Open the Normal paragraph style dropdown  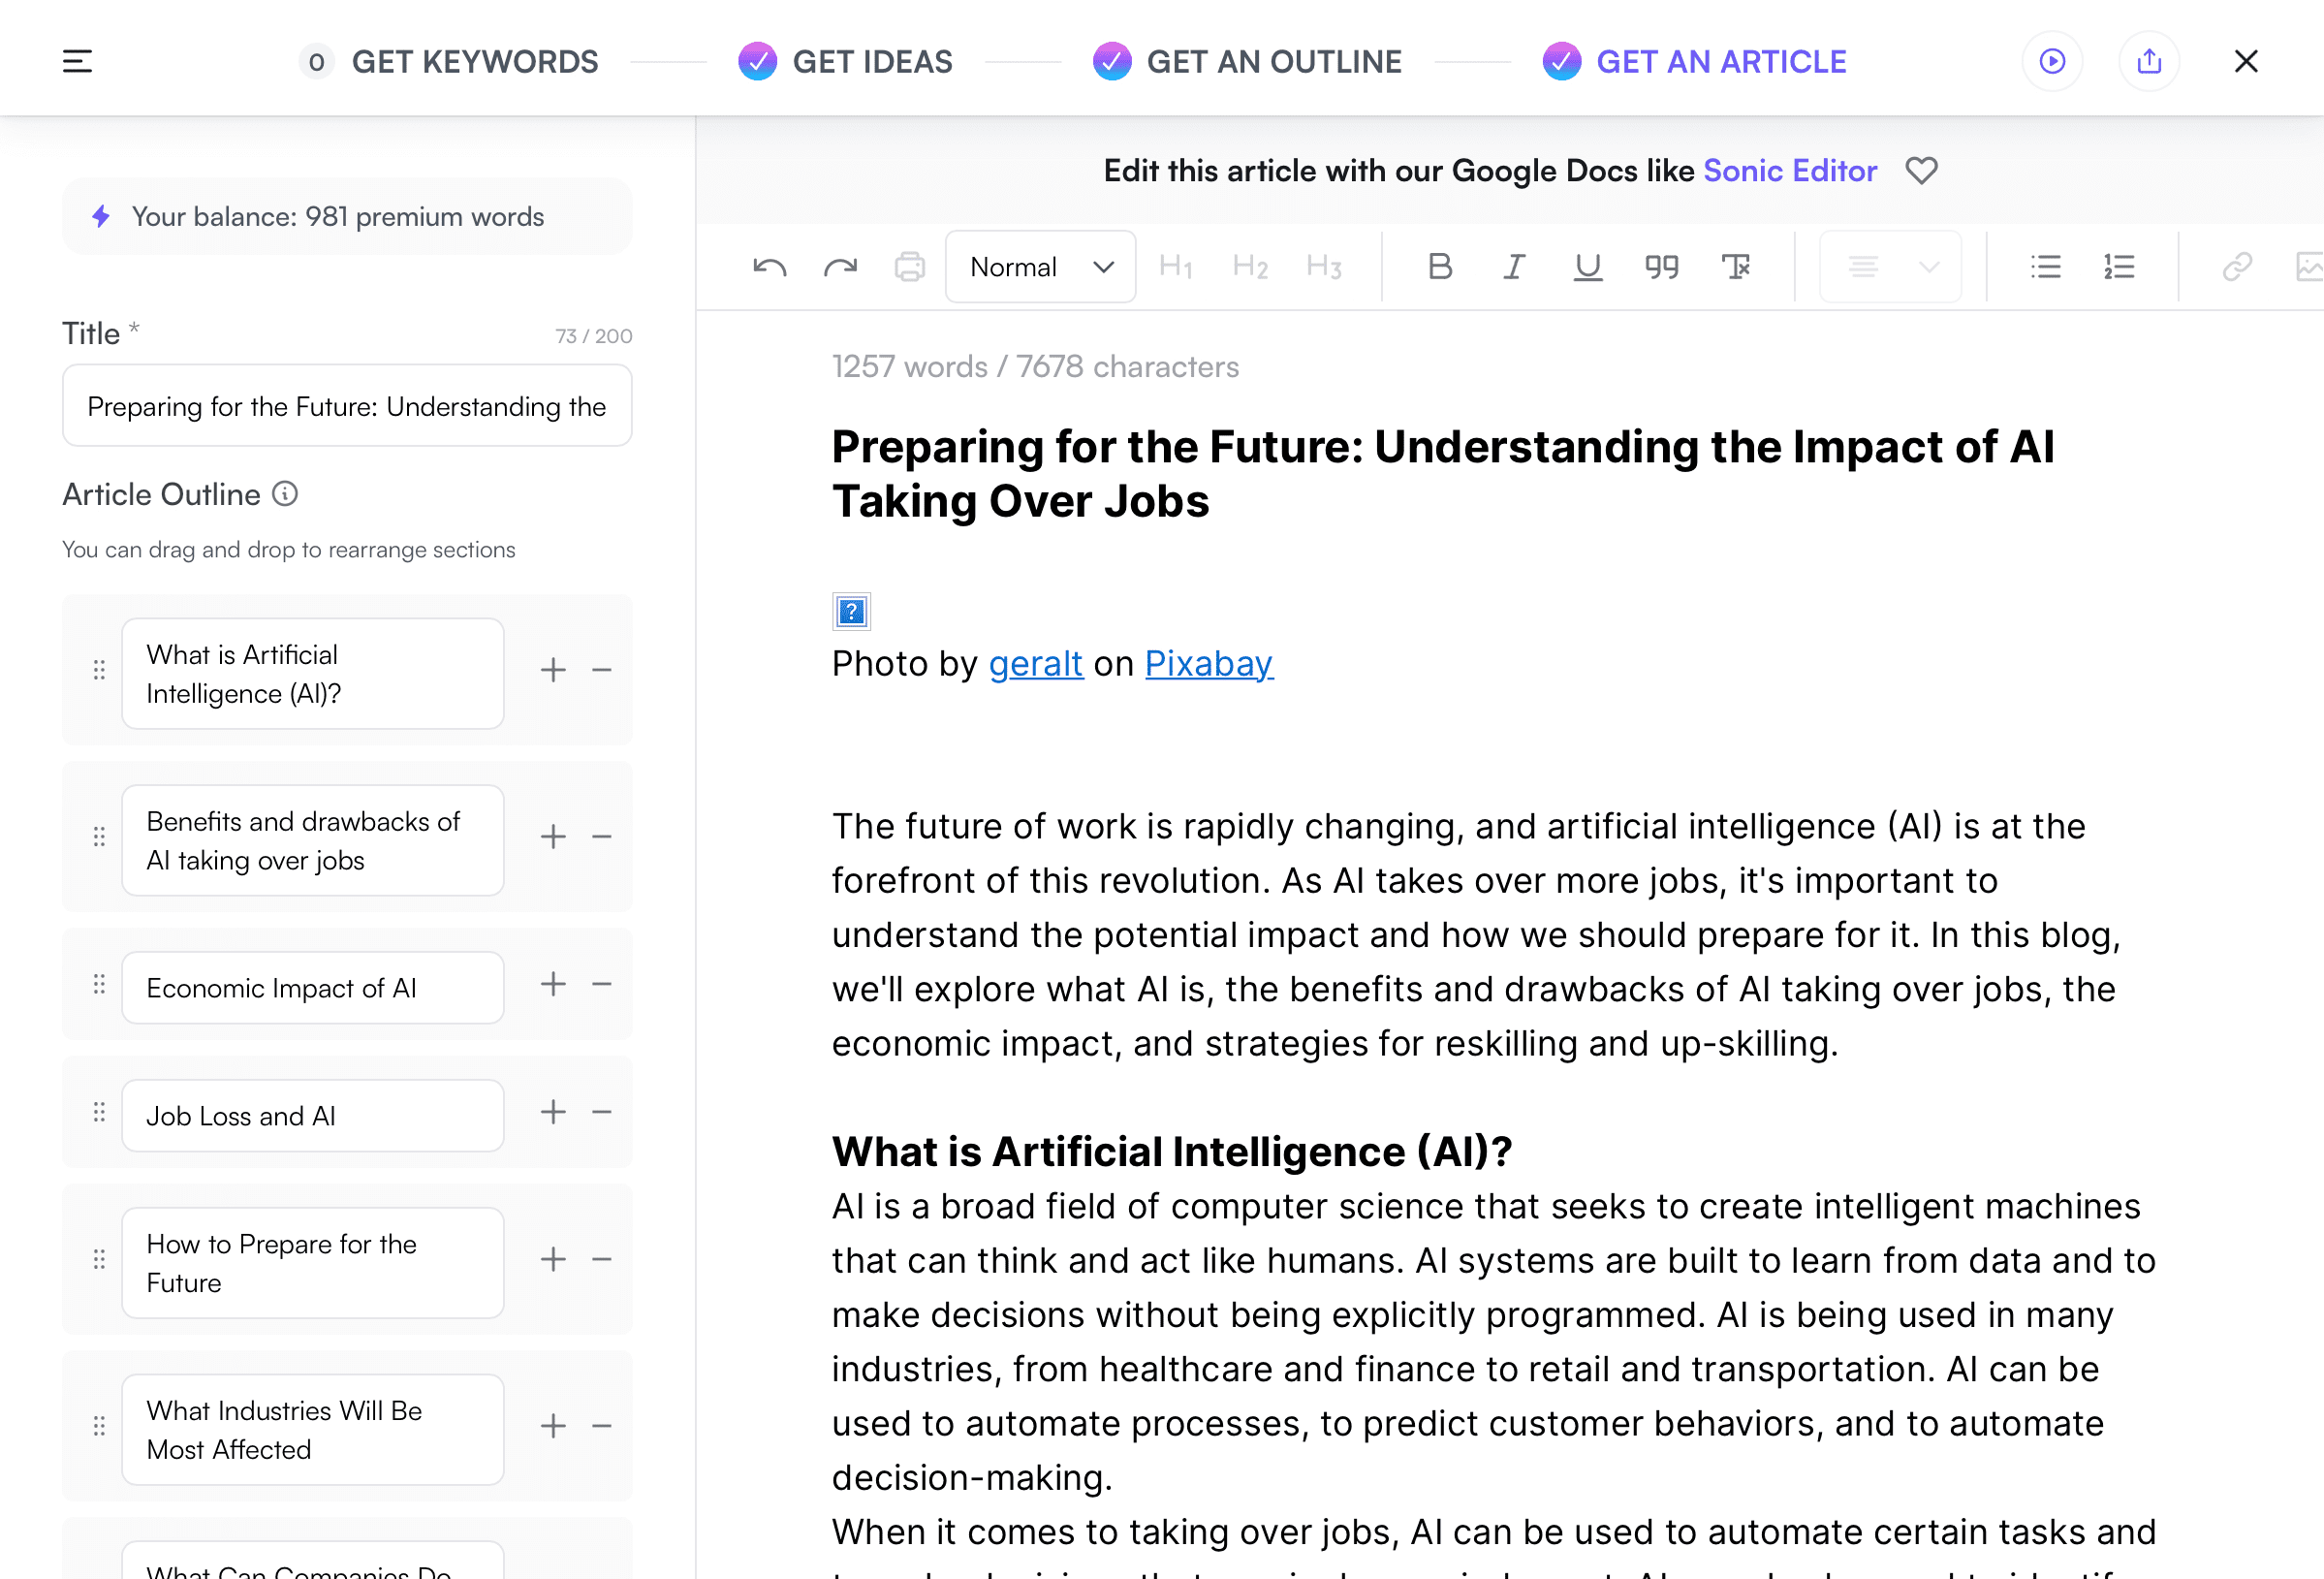[x=1040, y=266]
